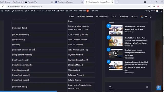Expand the WORDPRESS dropdown menu
This screenshot has height=92, width=164.
coord(102,17)
